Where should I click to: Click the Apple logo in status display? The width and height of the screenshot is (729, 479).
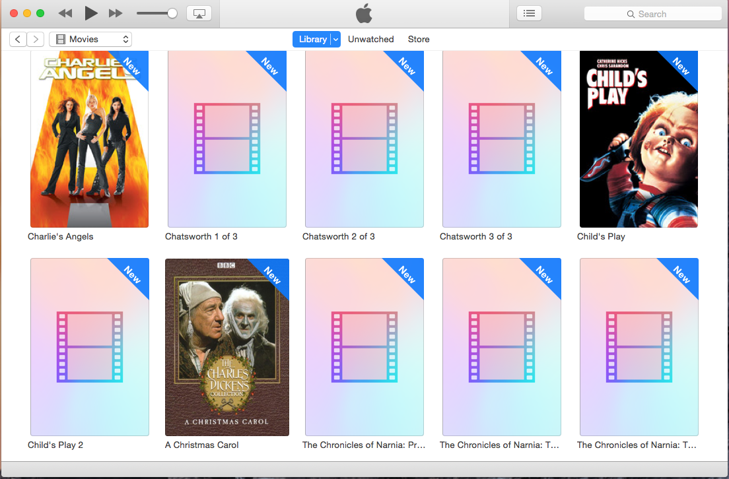[364, 13]
